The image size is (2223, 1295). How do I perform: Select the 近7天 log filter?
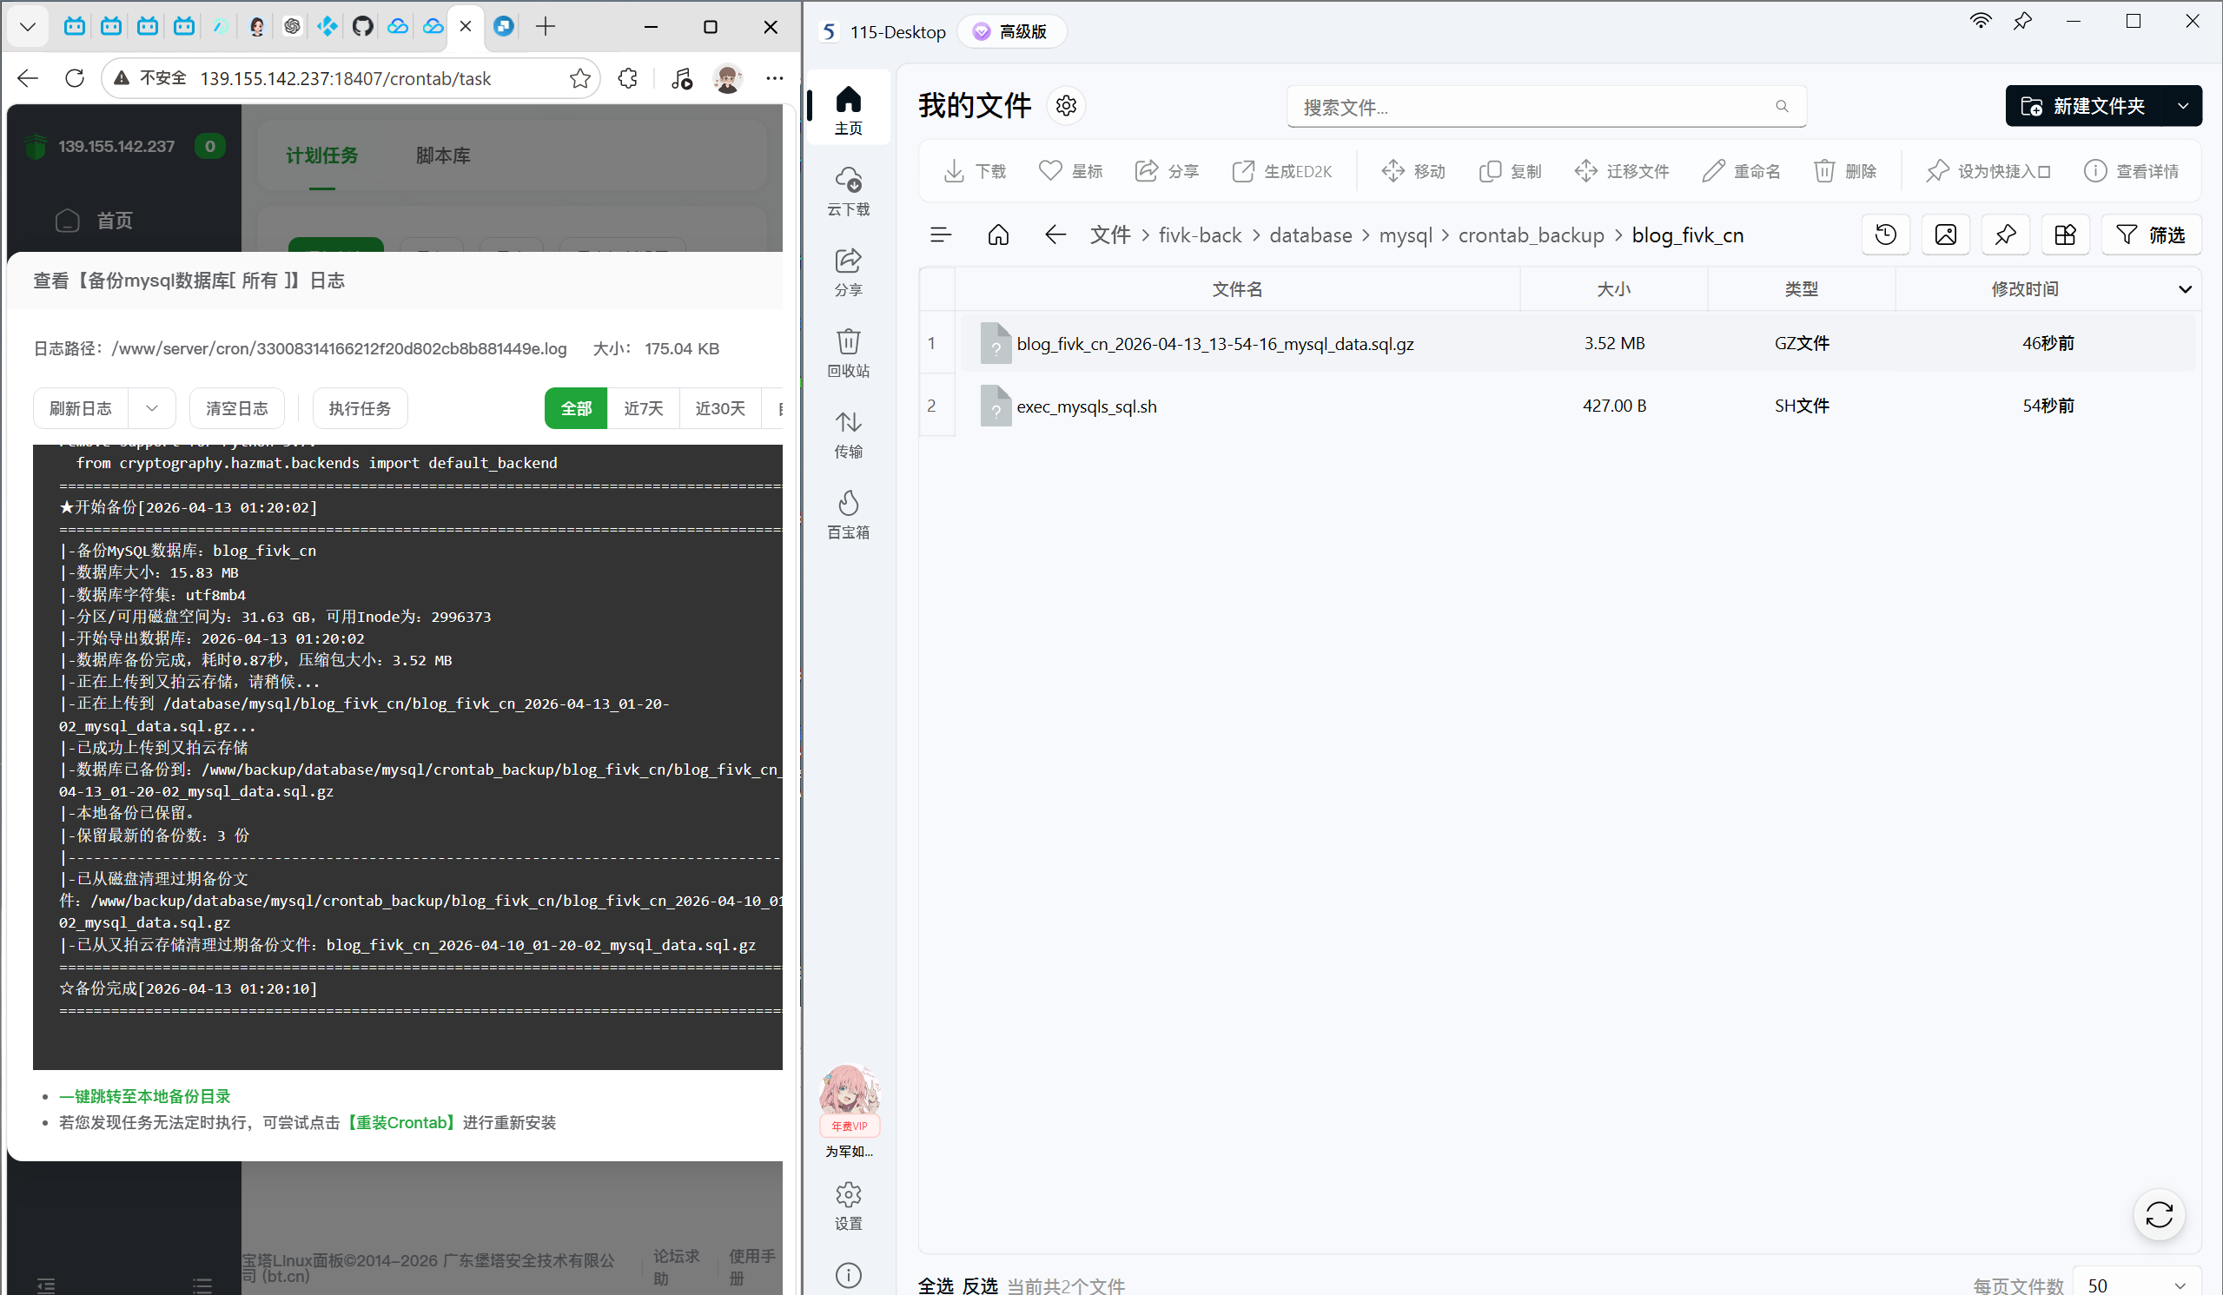[643, 408]
